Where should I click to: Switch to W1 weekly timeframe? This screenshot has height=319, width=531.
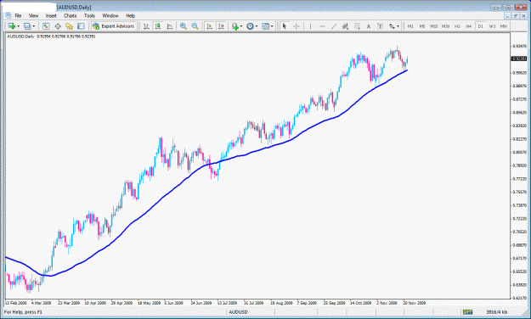492,26
